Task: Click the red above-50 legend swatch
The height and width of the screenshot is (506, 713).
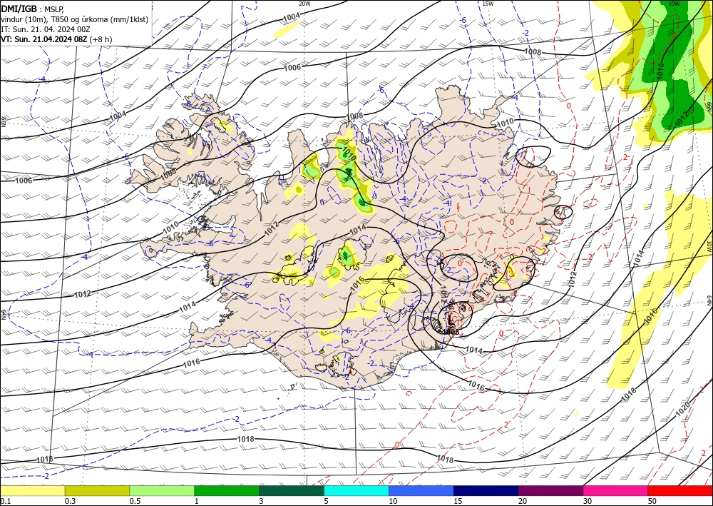Action: tap(680, 490)
